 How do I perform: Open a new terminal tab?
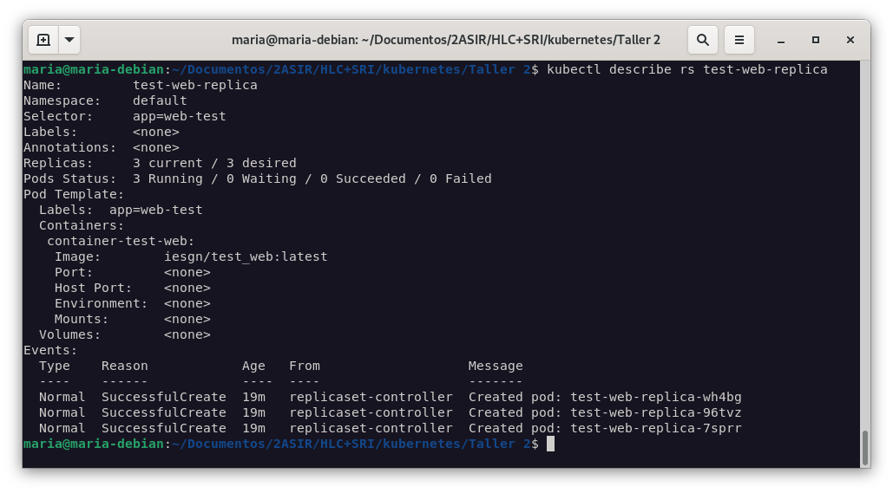43,40
